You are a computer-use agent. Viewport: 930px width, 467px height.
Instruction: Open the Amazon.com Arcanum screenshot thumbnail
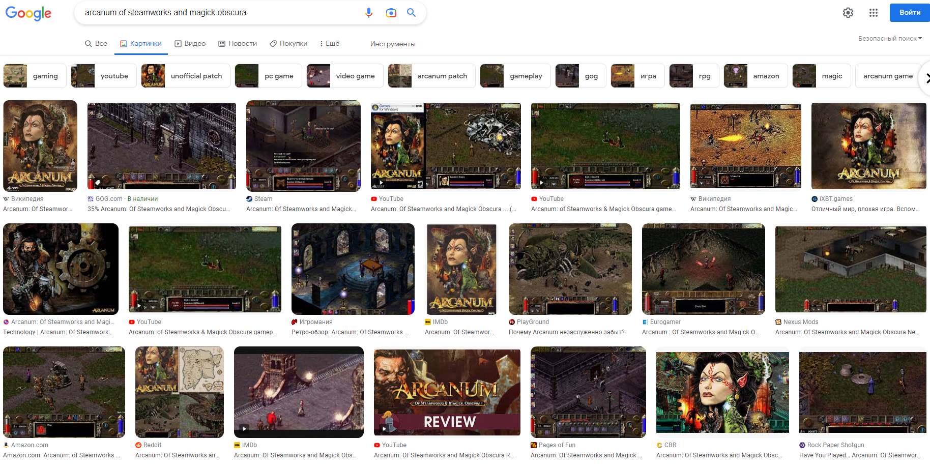tap(64, 392)
